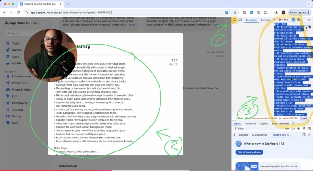Reload the page

[x=18, y=12]
